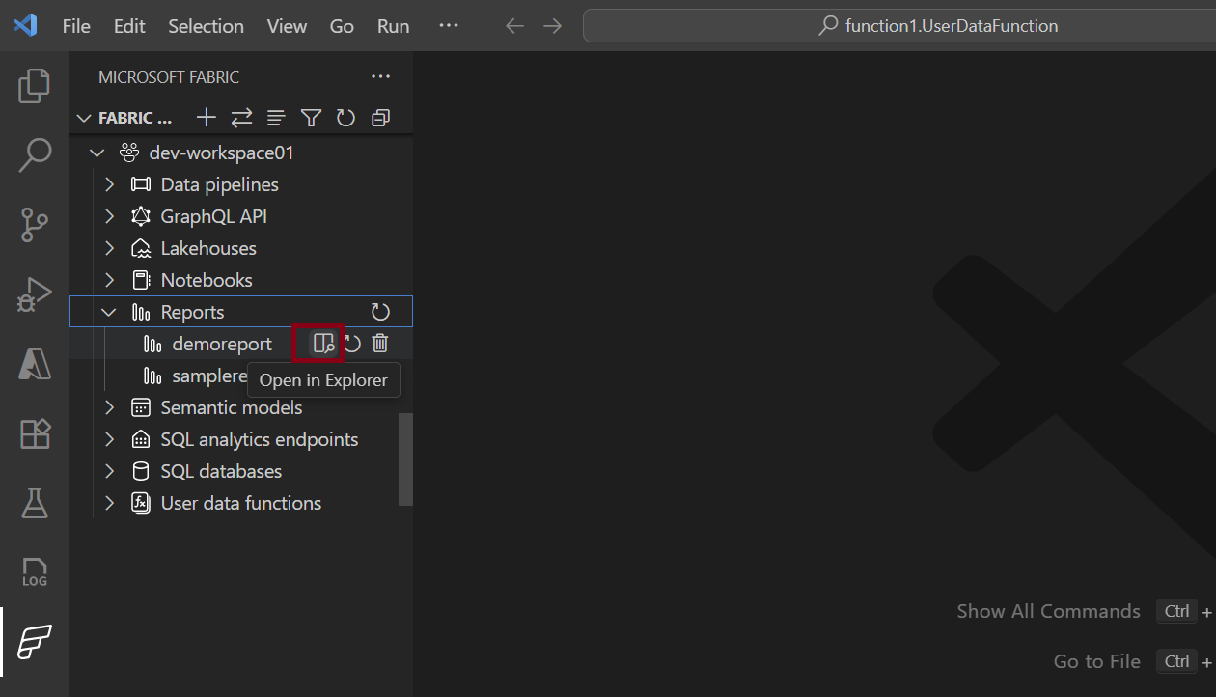Expand the Semantic models folder
This screenshot has width=1216, height=697.
[109, 407]
